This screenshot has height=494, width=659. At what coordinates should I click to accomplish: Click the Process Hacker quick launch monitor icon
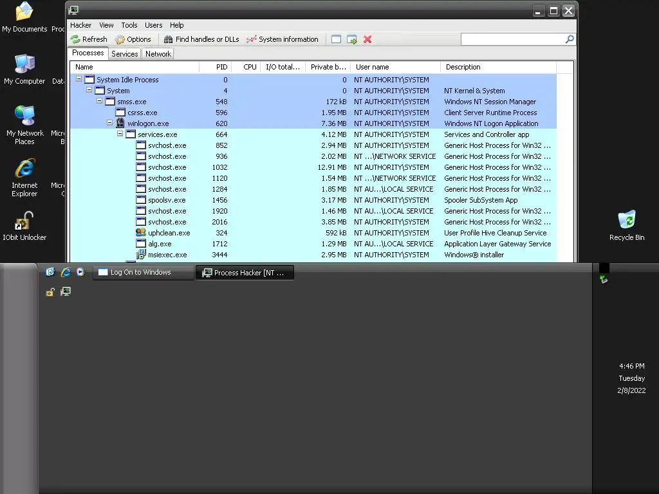[x=66, y=291]
